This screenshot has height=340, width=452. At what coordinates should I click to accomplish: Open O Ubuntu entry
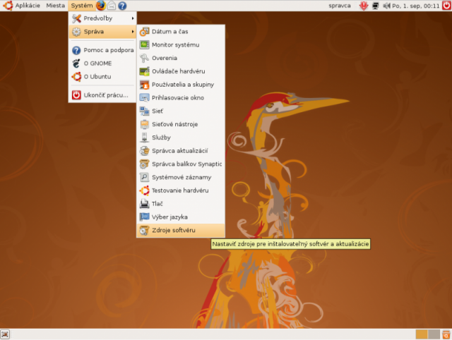(x=102, y=77)
